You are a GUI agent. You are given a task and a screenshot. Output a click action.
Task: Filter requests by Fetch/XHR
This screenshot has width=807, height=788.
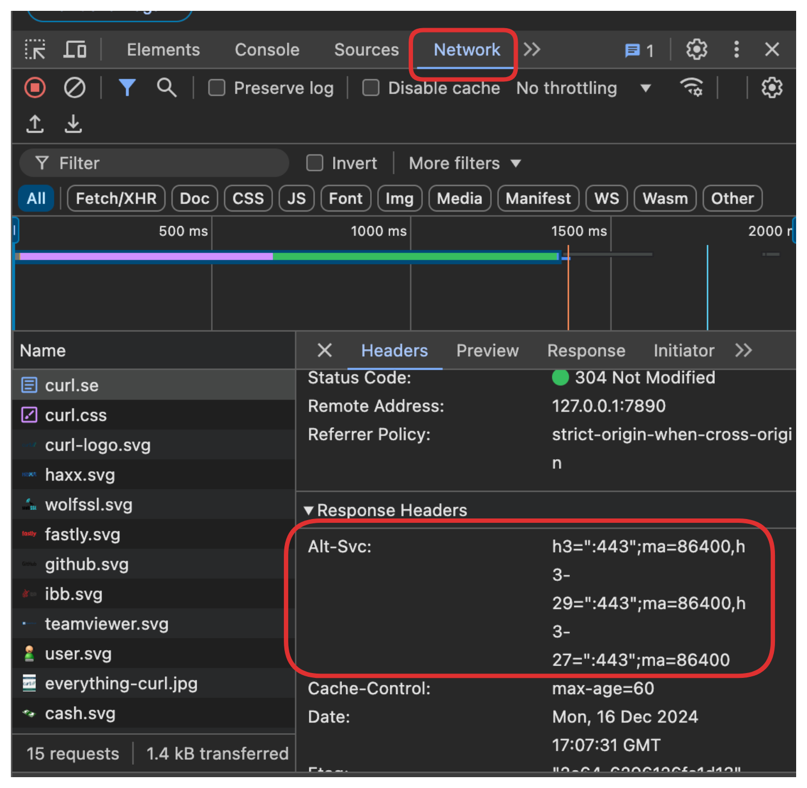(x=116, y=198)
